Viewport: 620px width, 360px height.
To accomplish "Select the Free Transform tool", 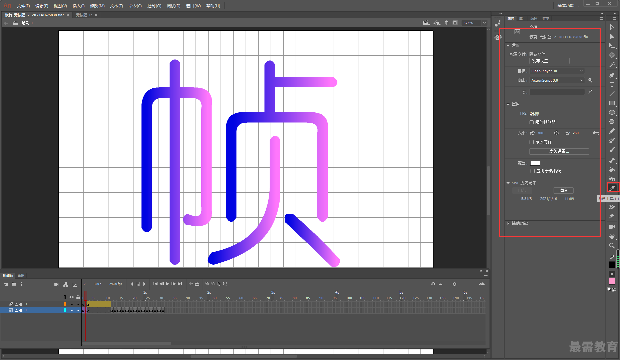I will pos(612,46).
